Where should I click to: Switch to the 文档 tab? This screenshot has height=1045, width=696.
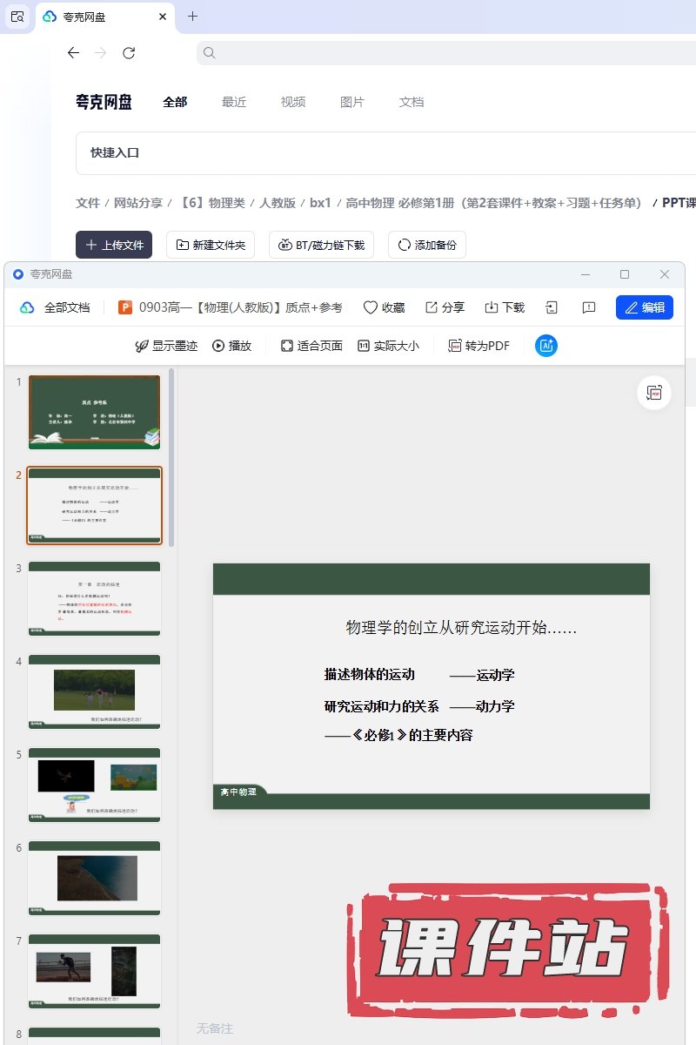412,102
